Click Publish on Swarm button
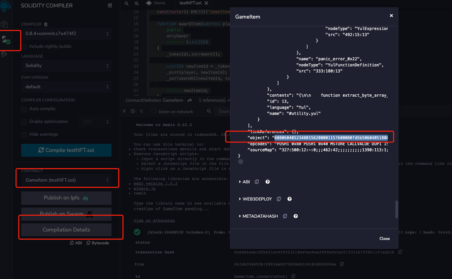Image resolution: width=452 pixels, height=279 pixels. 66,214
